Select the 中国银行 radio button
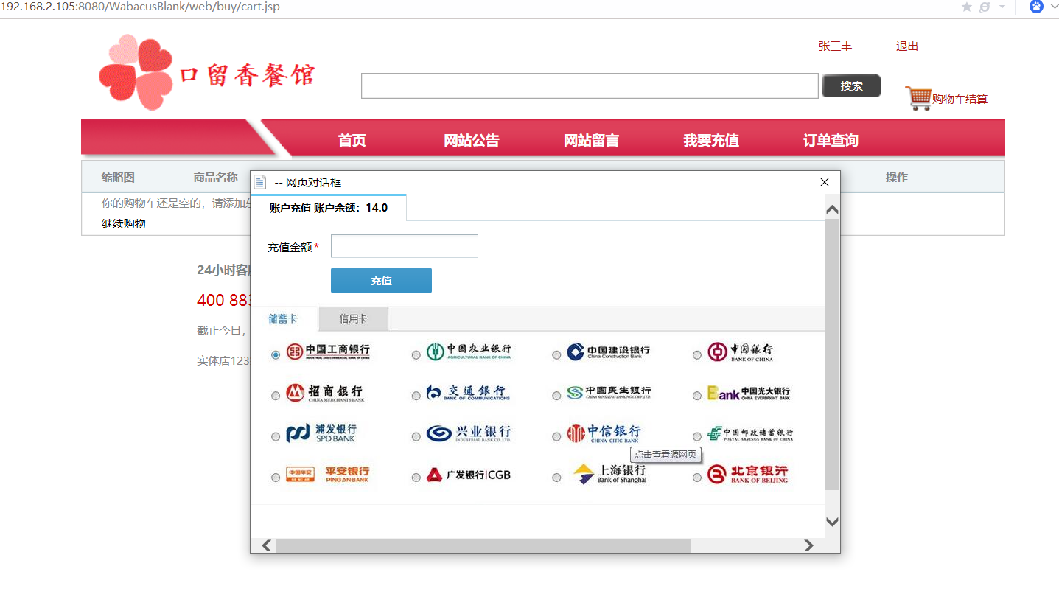The width and height of the screenshot is (1059, 594). [x=697, y=355]
